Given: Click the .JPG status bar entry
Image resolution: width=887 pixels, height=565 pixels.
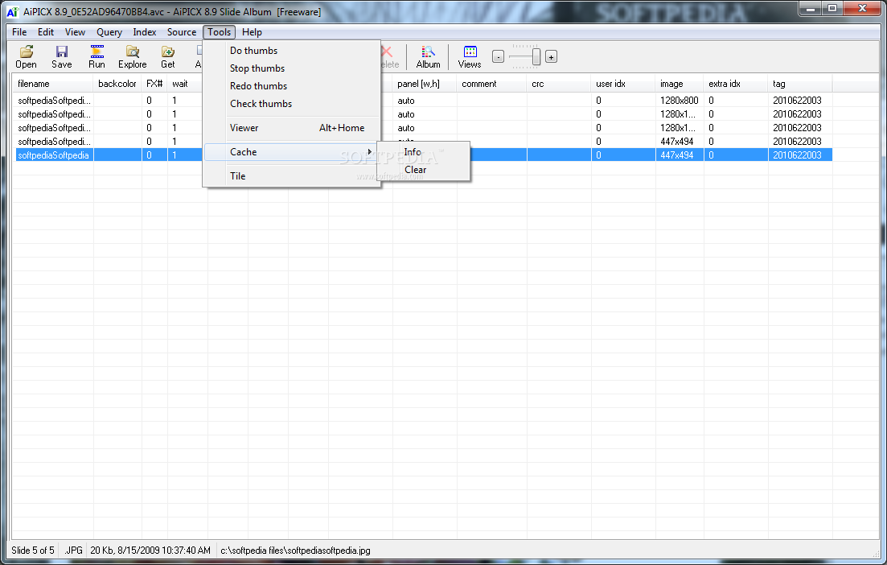Looking at the screenshot, I should point(73,551).
